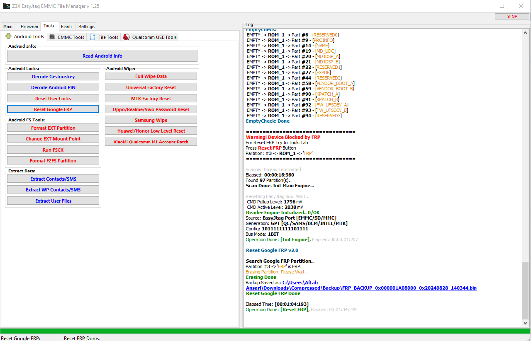The width and height of the screenshot is (531, 341).
Task: Click XiaoMi Qualcomm MI Account Patch
Action: coord(151,142)
